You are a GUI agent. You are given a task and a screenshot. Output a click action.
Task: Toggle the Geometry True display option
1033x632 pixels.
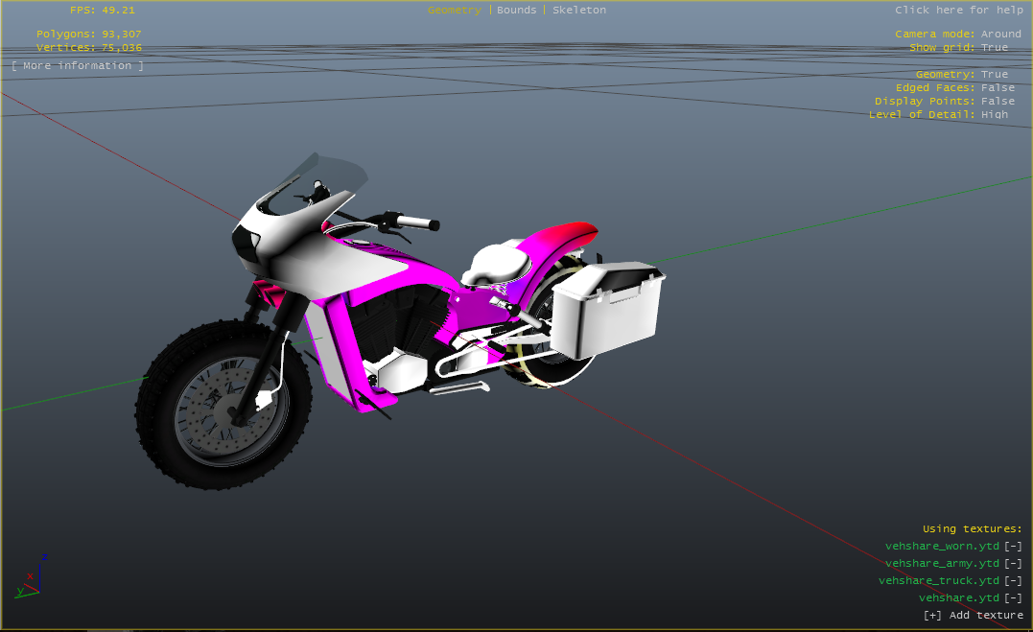994,74
